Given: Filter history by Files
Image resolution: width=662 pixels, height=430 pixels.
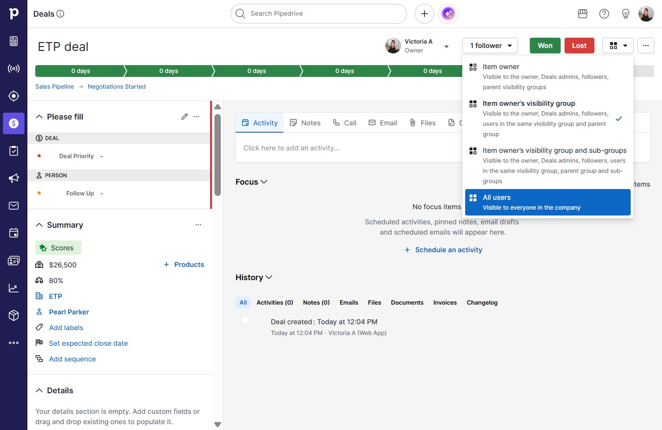Looking at the screenshot, I should tap(375, 303).
